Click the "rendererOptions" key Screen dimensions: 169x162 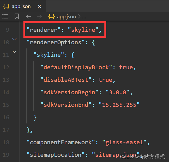56,42
